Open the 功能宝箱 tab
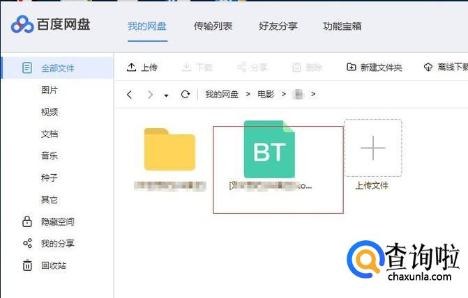This screenshot has width=468, height=298. (x=342, y=26)
